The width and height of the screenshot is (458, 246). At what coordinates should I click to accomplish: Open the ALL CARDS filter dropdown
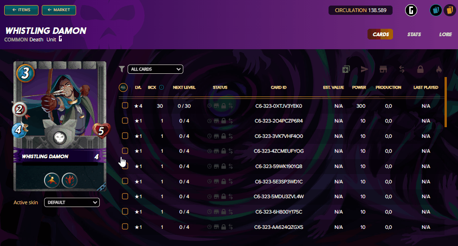tap(155, 69)
